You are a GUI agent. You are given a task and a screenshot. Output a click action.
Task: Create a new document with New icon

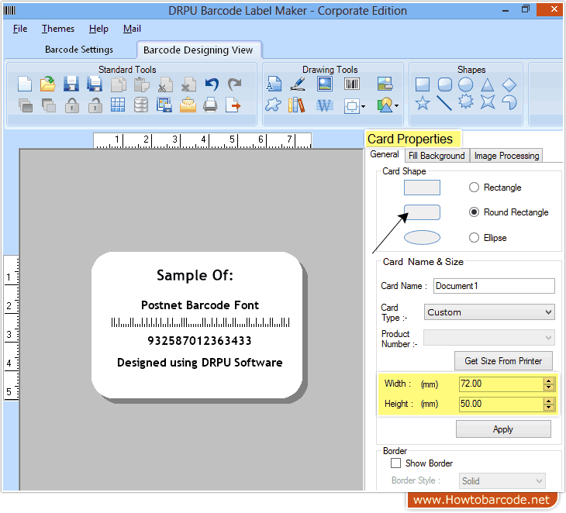pos(25,84)
